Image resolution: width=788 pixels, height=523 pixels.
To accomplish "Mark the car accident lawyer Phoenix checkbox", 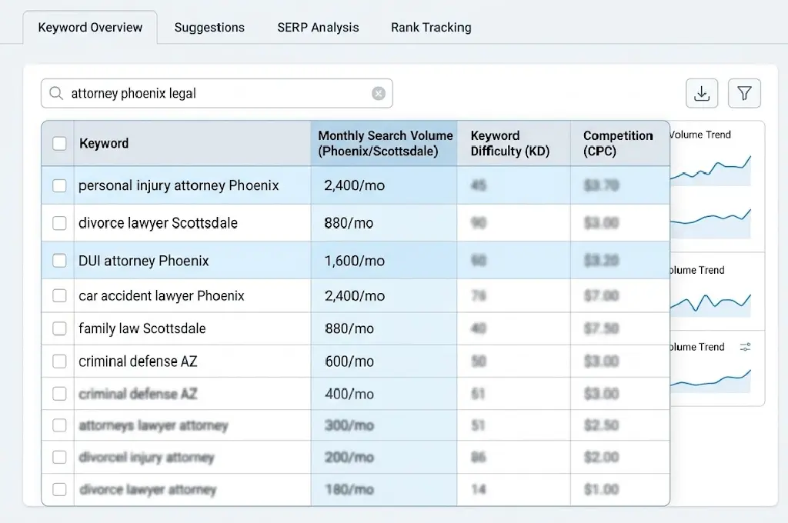I will (59, 295).
